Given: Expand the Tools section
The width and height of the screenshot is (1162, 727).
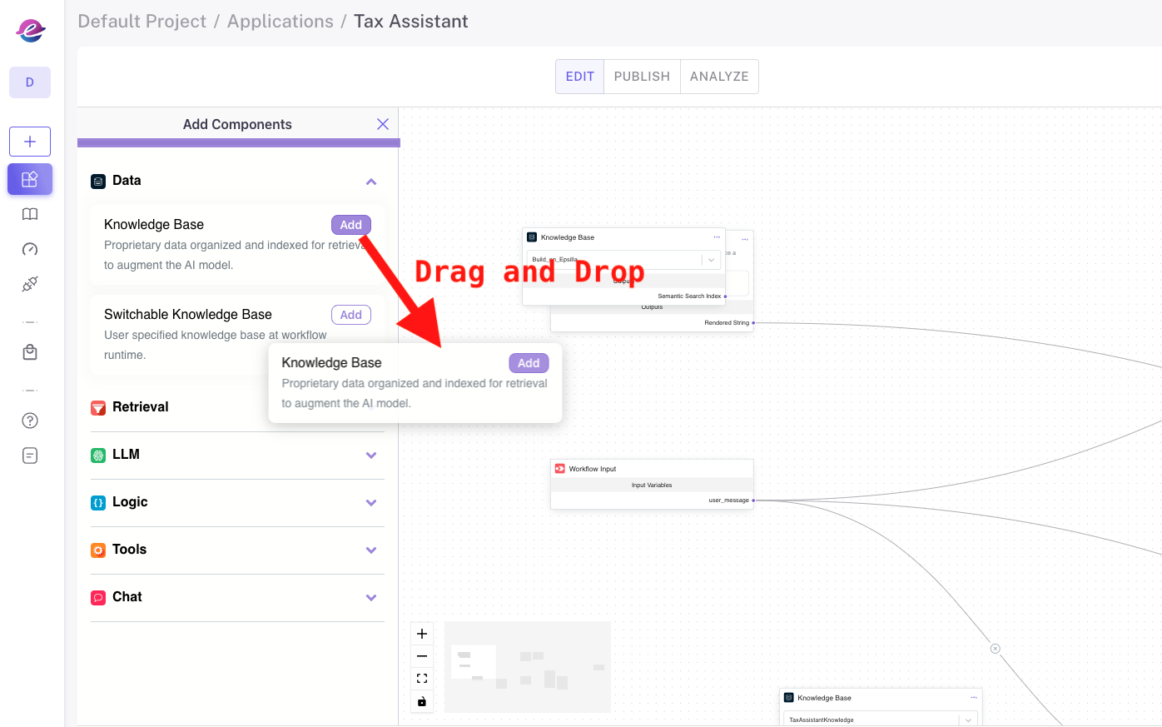Looking at the screenshot, I should pyautogui.click(x=371, y=550).
